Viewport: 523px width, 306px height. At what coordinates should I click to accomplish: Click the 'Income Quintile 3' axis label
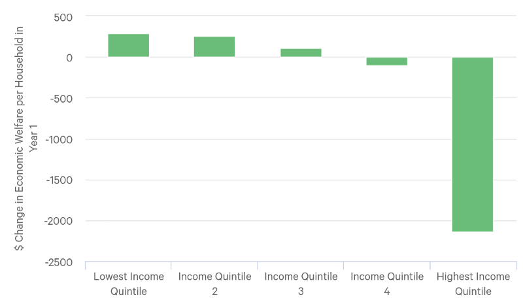(x=301, y=284)
